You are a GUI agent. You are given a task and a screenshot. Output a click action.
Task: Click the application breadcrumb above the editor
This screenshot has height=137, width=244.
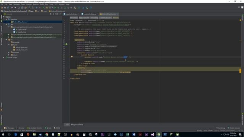point(84,18)
